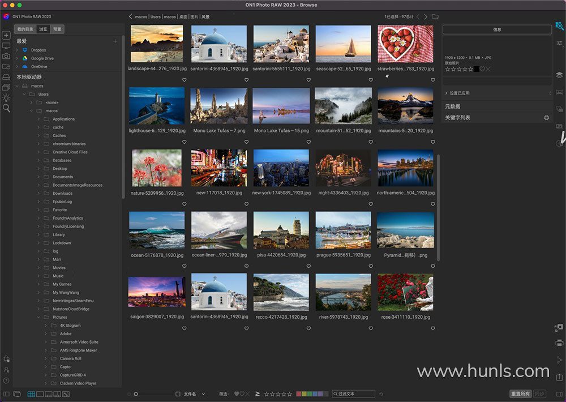Toggle heart under lighthouse photo
This screenshot has height=402, width=566.
tap(185, 142)
